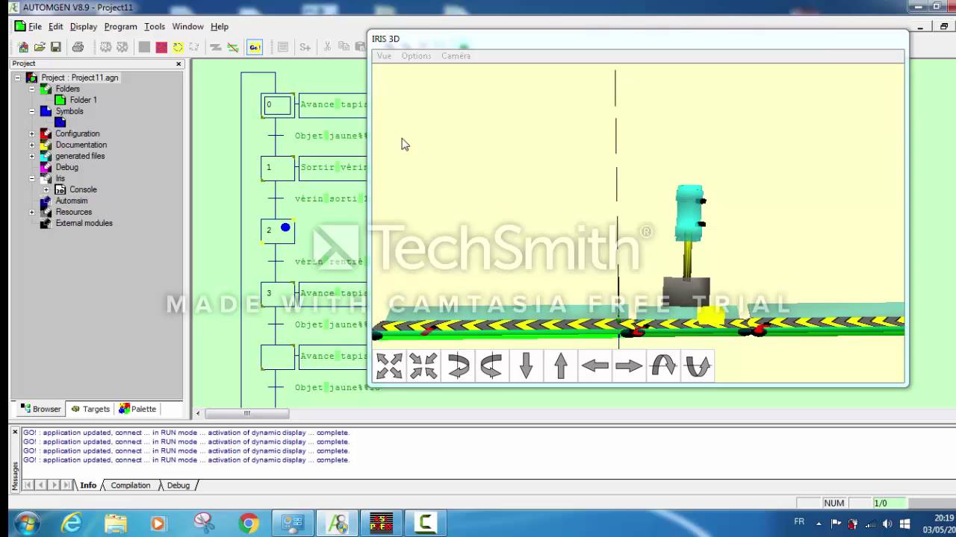The width and height of the screenshot is (956, 537).
Task: Open a project with the folder icon
Action: click(x=40, y=47)
